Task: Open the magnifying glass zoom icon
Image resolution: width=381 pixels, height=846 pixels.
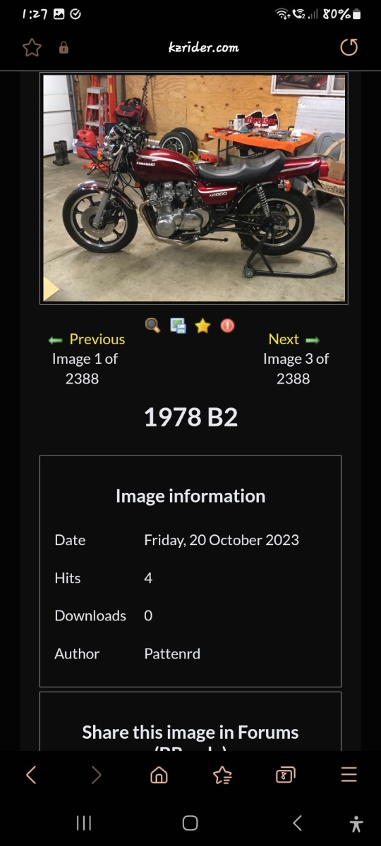Action: [152, 325]
